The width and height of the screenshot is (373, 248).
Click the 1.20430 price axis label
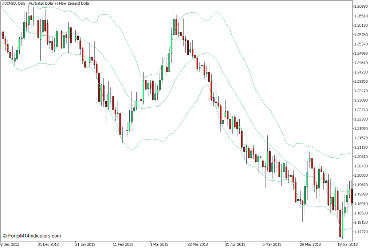pos(362,166)
